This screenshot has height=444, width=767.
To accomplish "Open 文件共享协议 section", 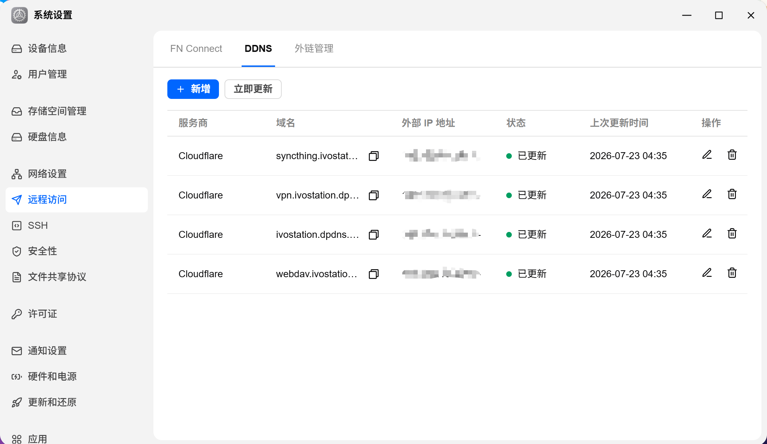I will (x=77, y=277).
